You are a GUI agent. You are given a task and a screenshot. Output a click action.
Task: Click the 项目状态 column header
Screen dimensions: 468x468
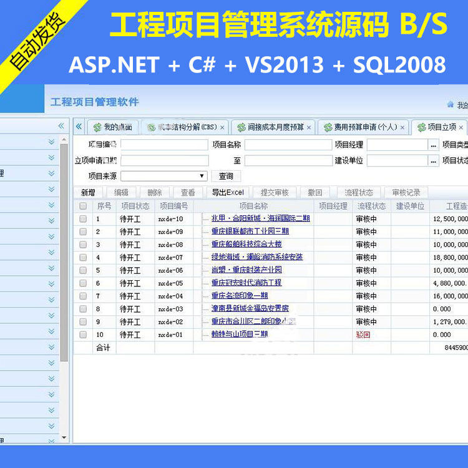(x=135, y=206)
